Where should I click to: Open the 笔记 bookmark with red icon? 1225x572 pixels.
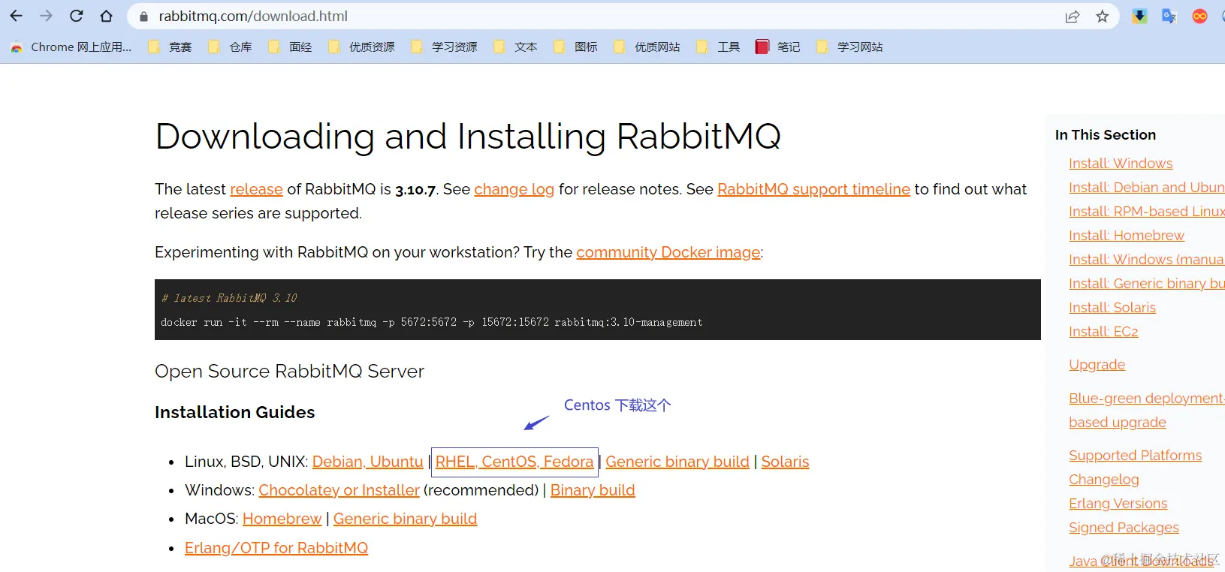779,47
